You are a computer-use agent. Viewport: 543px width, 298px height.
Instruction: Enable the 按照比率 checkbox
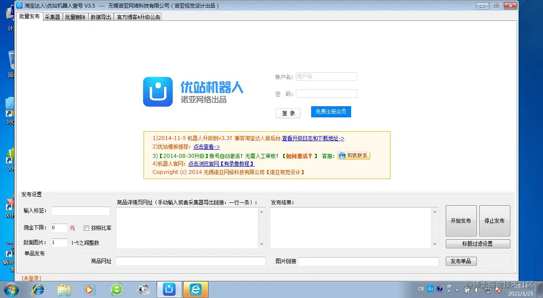click(x=86, y=228)
